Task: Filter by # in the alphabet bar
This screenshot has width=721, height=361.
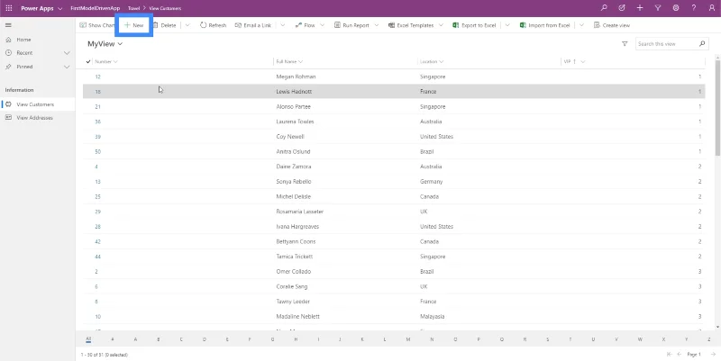Action: click(112, 339)
